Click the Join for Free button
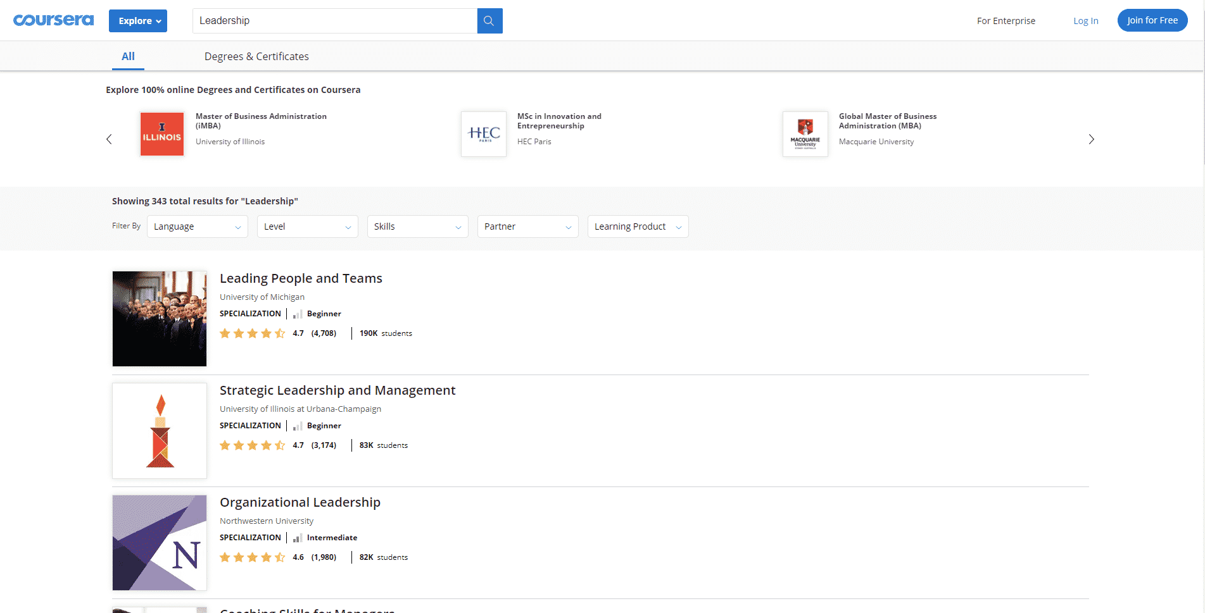Screen dimensions: 1205x613 1152,20
